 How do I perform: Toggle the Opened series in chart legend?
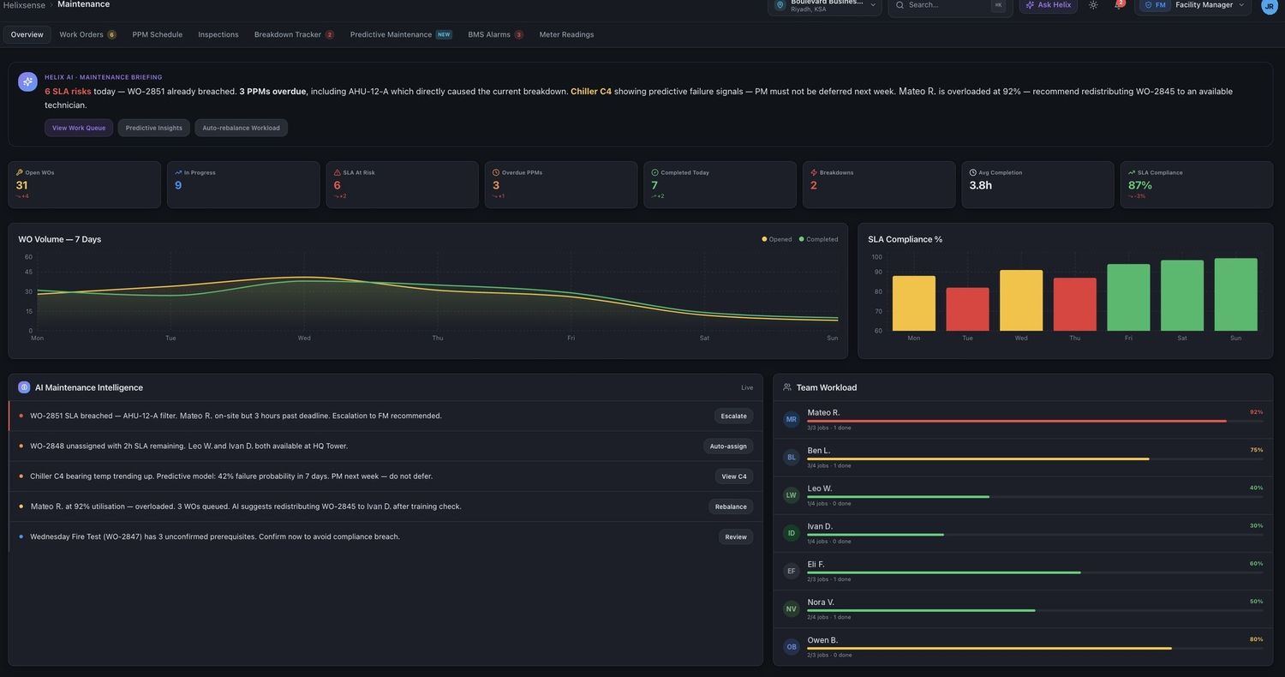point(777,239)
